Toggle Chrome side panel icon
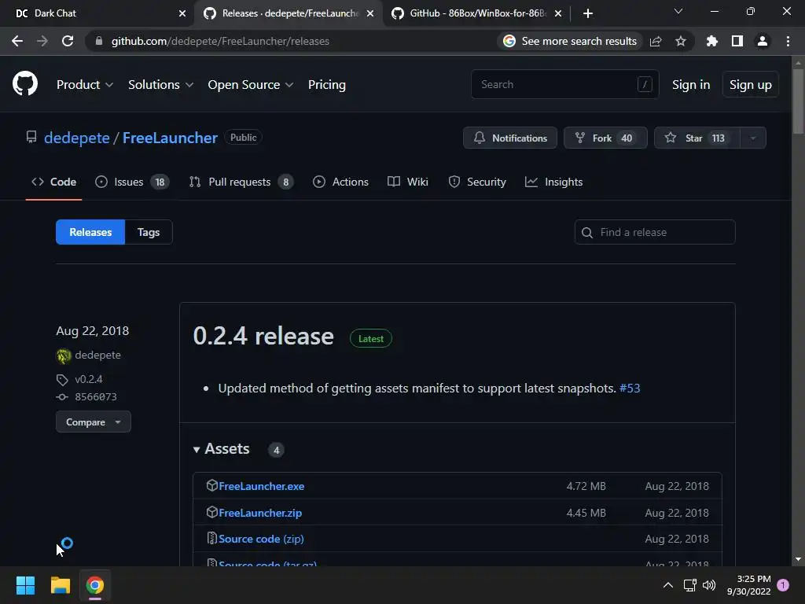 [737, 41]
